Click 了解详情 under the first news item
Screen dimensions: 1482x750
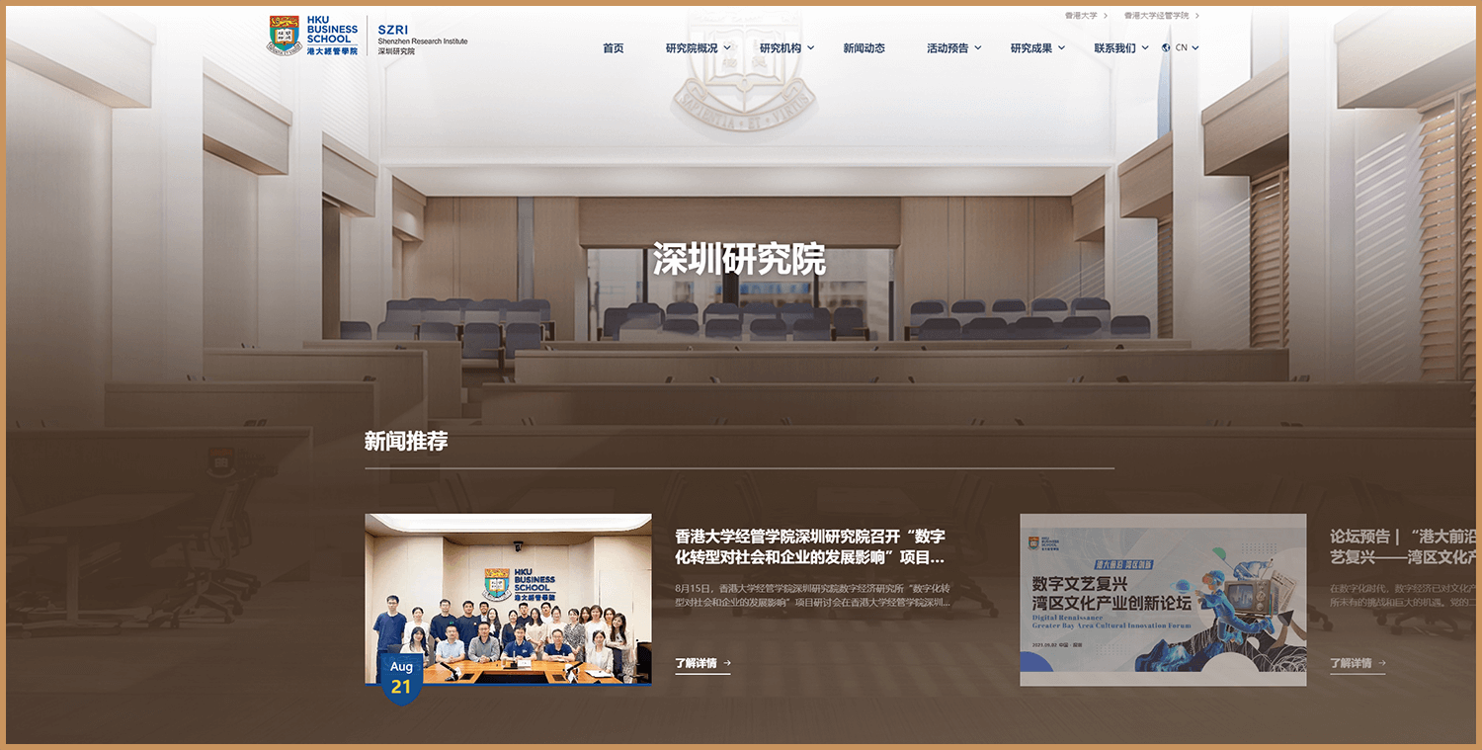(696, 663)
